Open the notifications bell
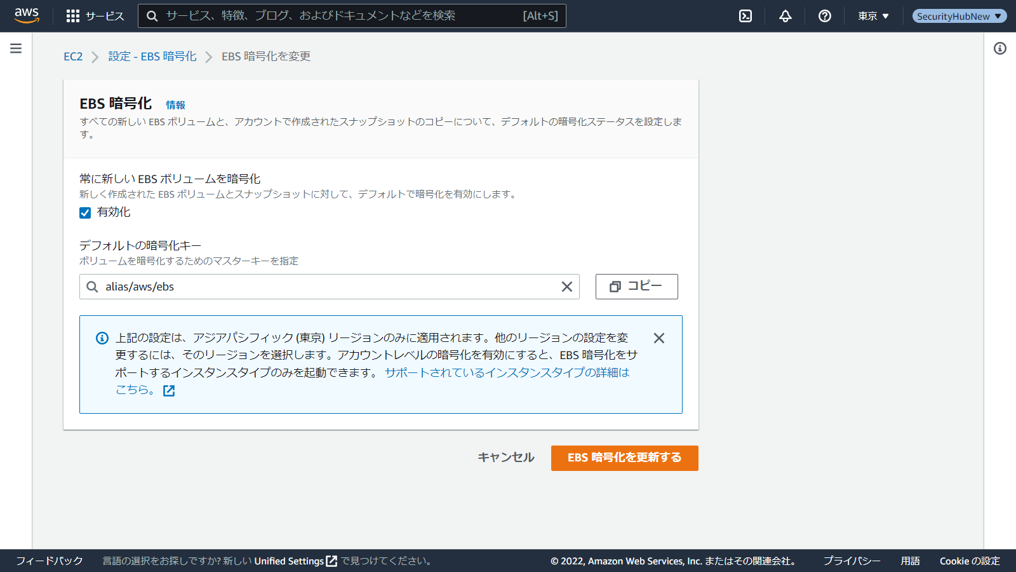1016x572 pixels. point(785,16)
